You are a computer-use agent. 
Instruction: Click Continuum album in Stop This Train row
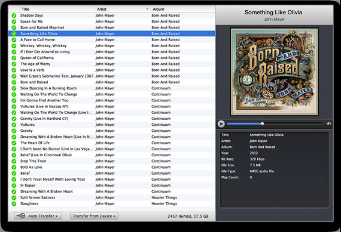[161, 161]
